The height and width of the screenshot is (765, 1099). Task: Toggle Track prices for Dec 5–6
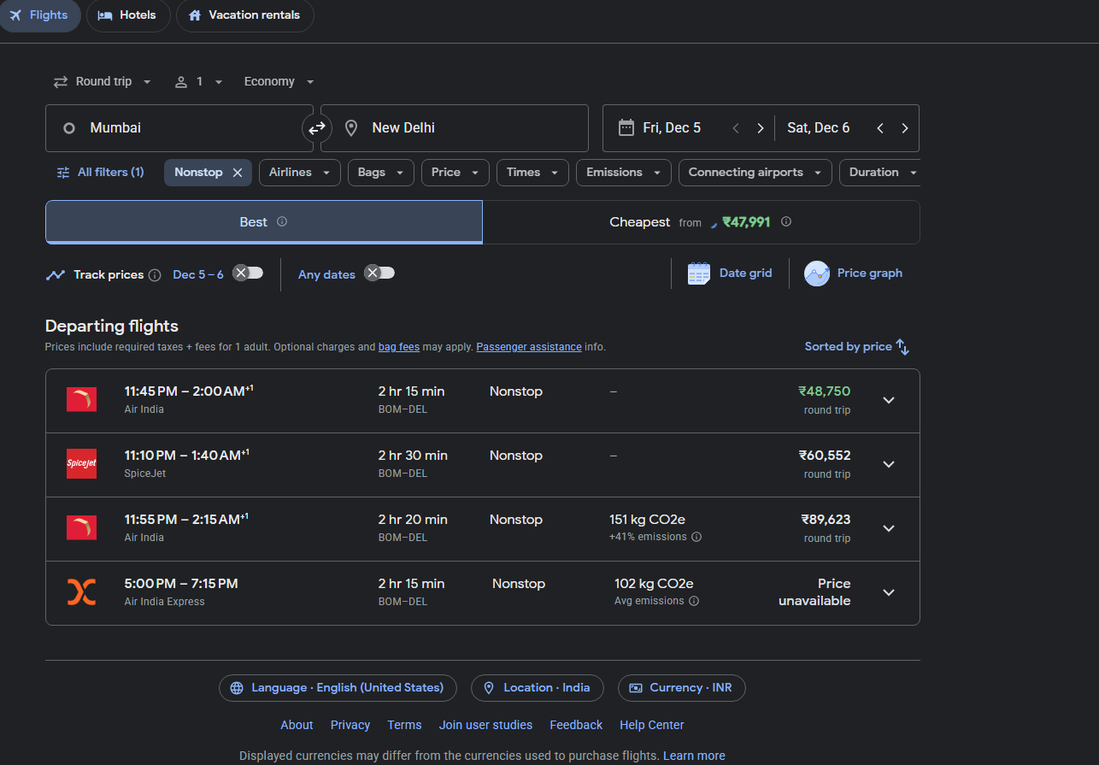tap(249, 274)
